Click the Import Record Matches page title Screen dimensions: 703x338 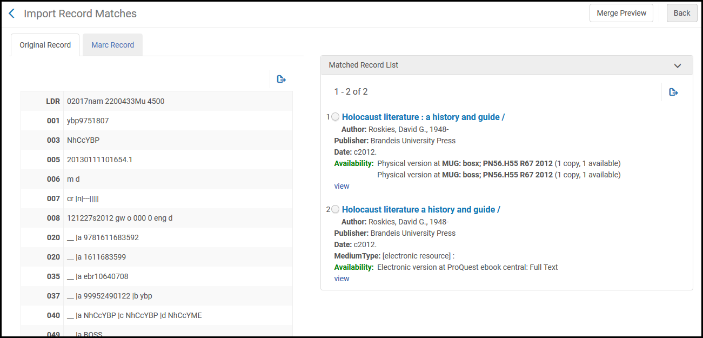[x=80, y=14]
